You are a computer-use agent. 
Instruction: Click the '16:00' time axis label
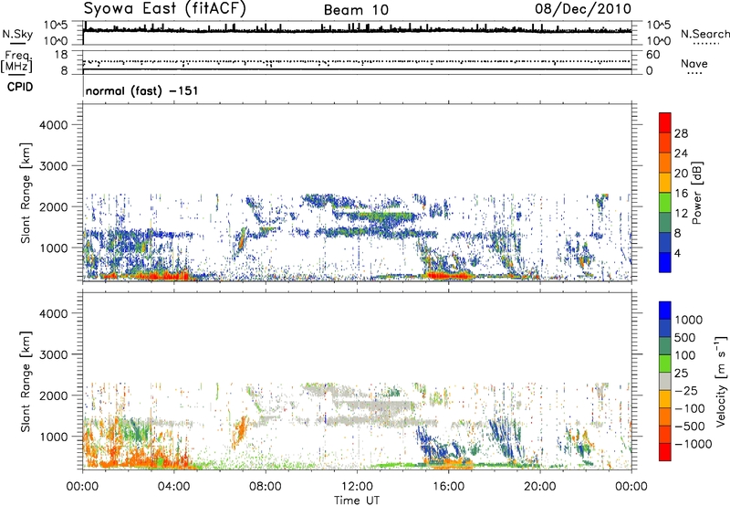coord(448,486)
